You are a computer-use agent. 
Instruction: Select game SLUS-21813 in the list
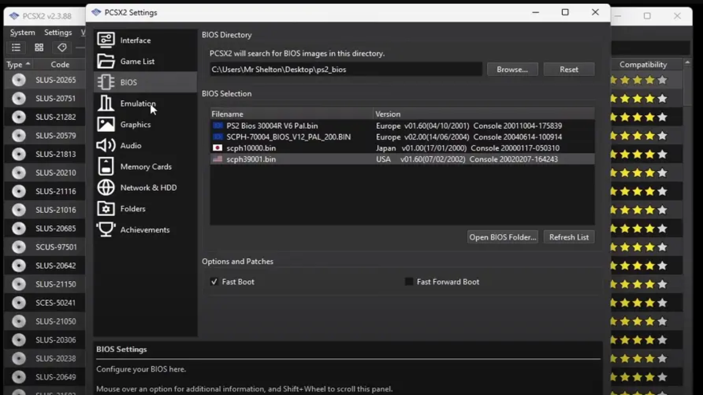tap(56, 154)
